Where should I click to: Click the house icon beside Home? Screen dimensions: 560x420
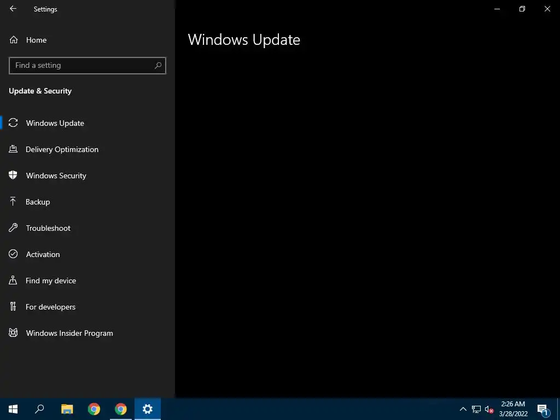click(14, 39)
